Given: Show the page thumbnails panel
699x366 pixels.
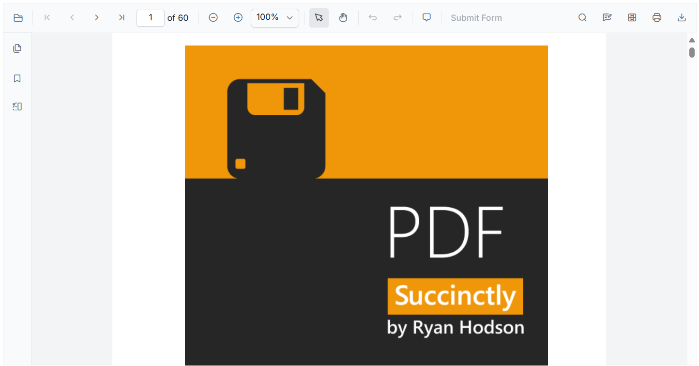Looking at the screenshot, I should 17,48.
